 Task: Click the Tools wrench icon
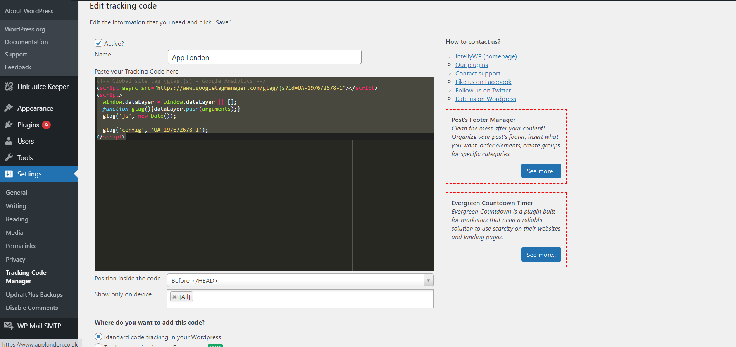pos(9,157)
